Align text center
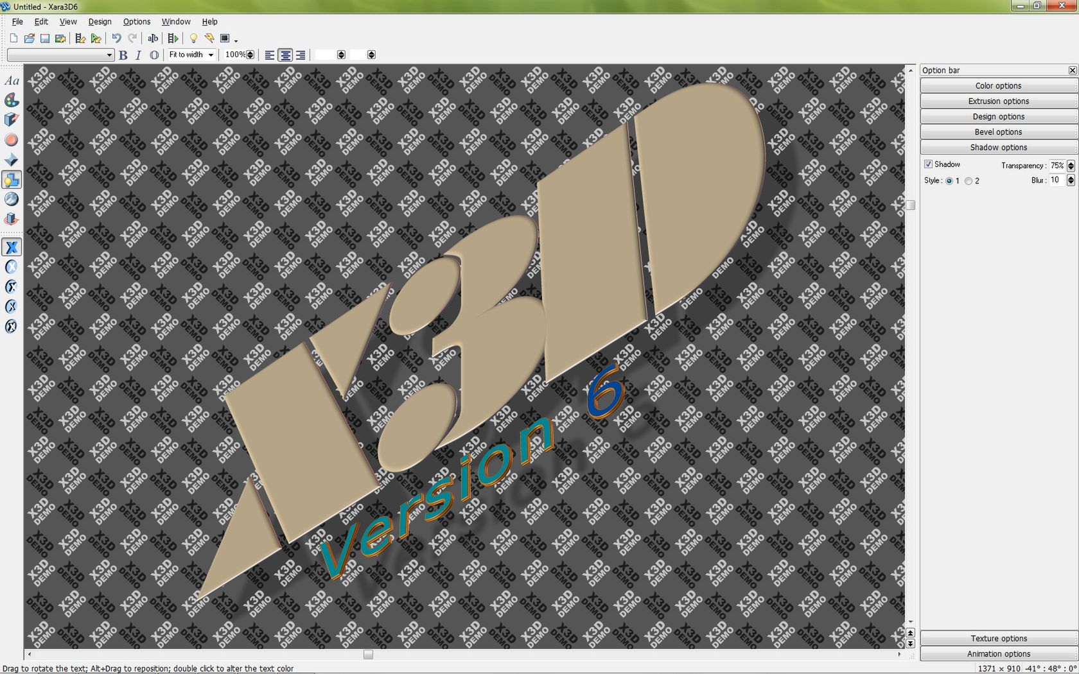This screenshot has width=1079, height=674. [x=285, y=55]
